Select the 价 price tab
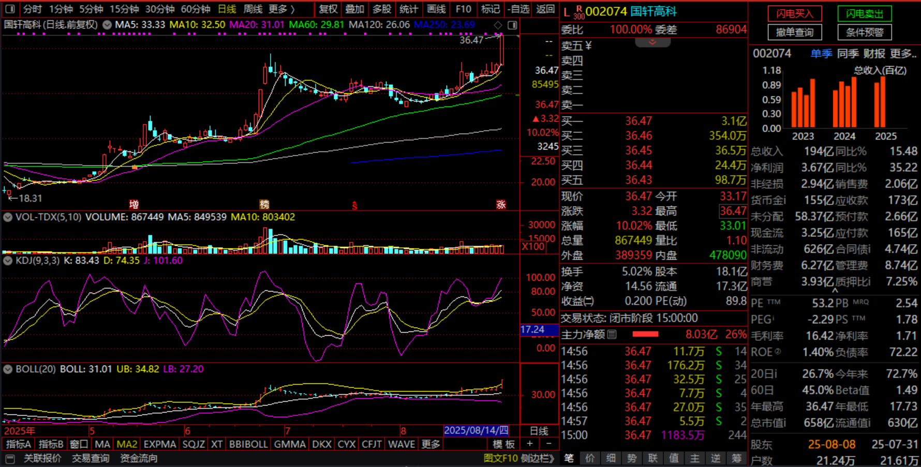 click(590, 458)
